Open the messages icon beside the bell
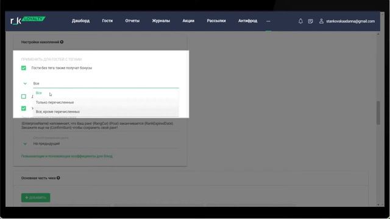390x219 pixels. [x=310, y=21]
